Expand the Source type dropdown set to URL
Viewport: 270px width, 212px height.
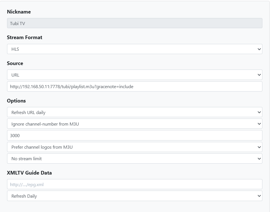(134, 75)
